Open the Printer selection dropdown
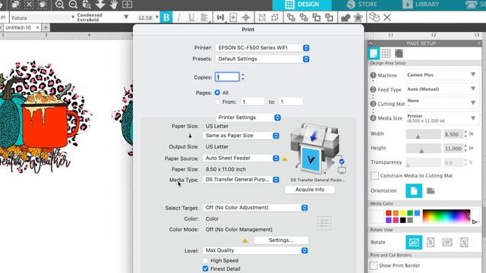The width and height of the screenshot is (486, 273). click(263, 48)
